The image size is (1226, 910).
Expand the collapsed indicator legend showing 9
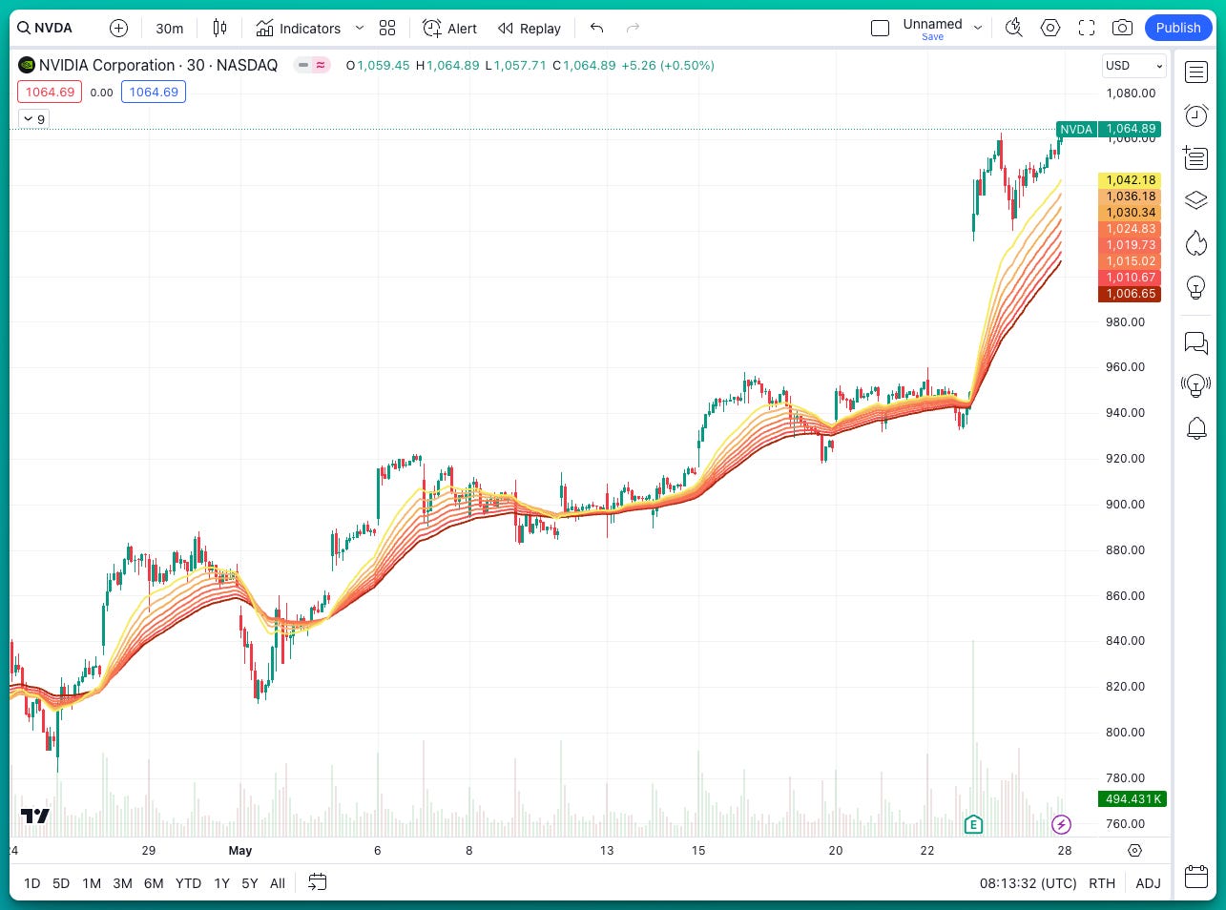[33, 119]
